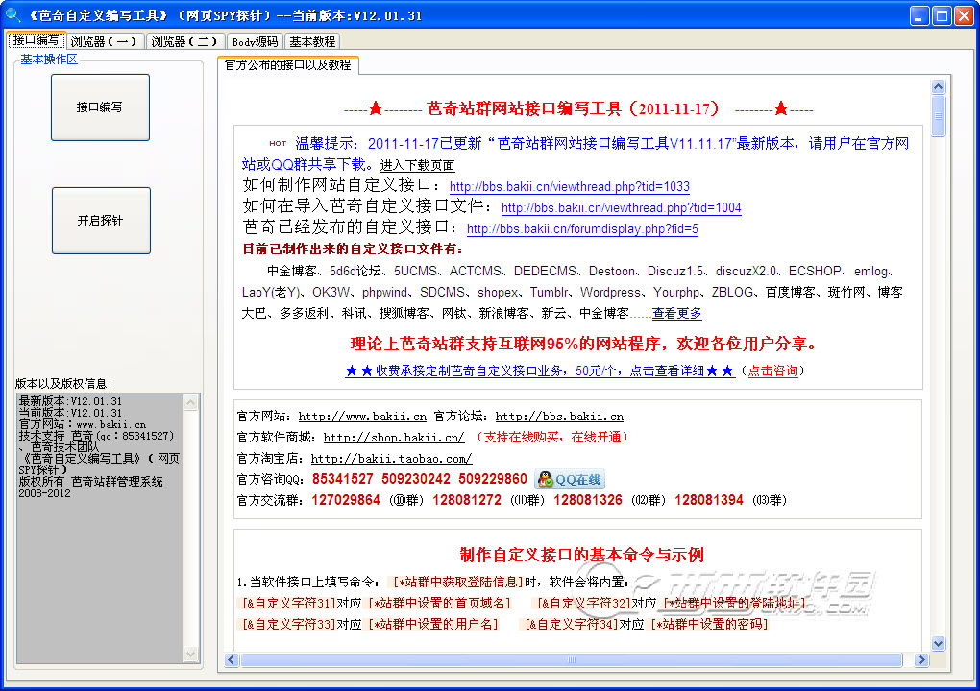Open the 收费承接定制芭奇自定义接口业务 link

(x=540, y=370)
